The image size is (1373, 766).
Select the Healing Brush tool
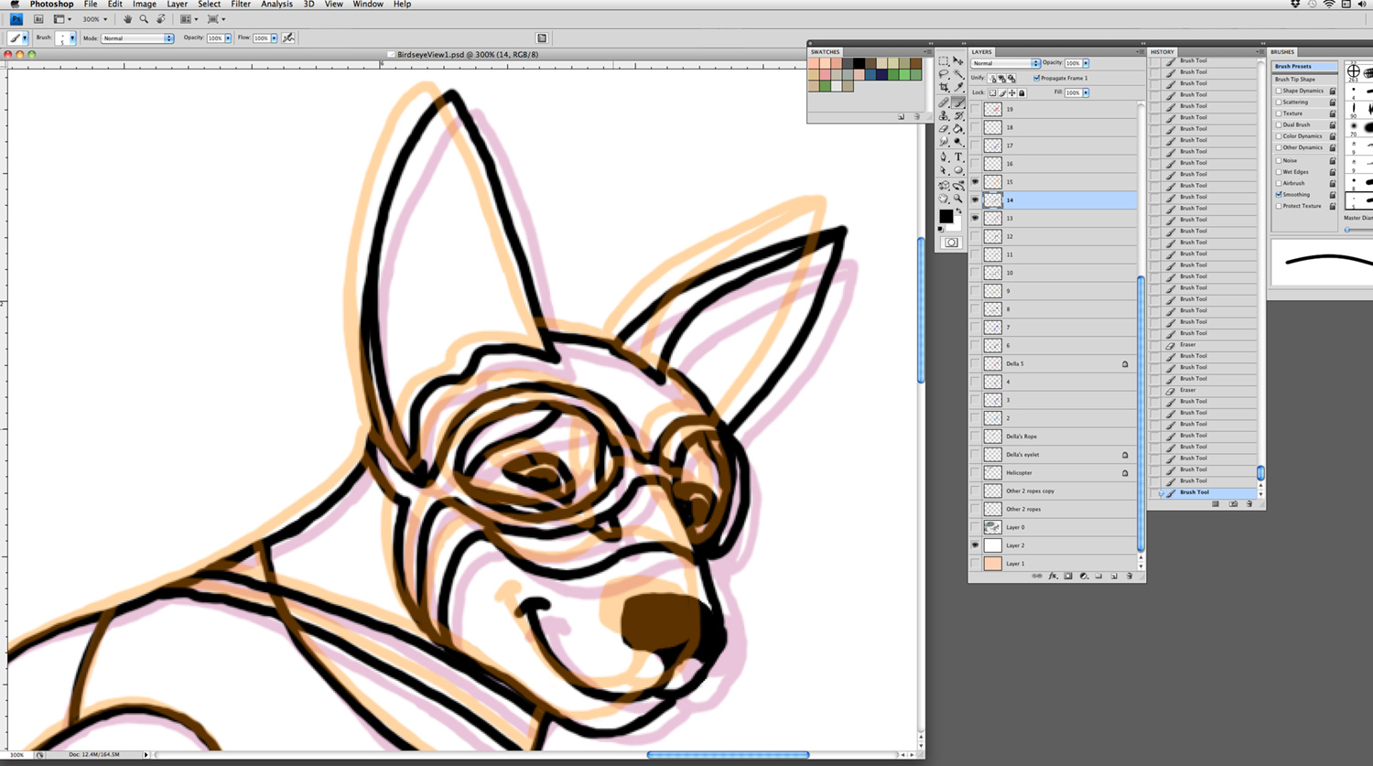tap(943, 102)
